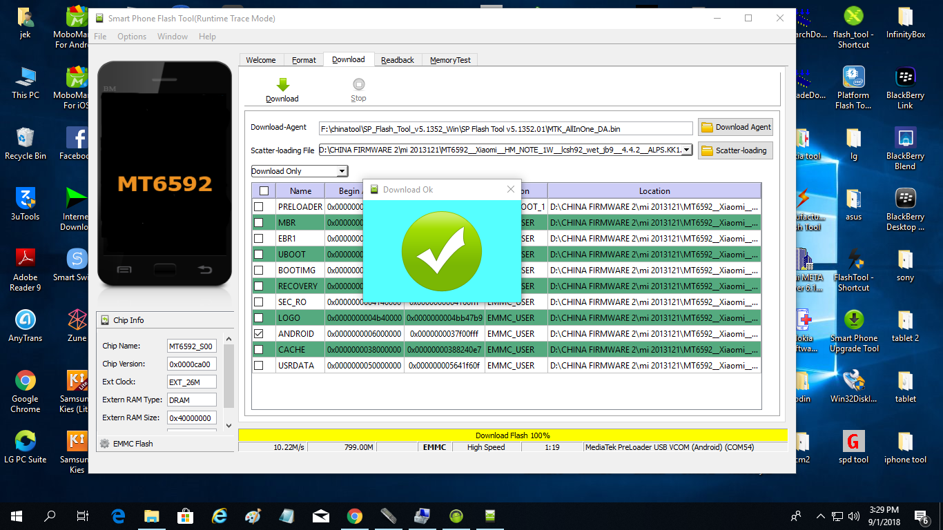
Task: Open the Window menu
Action: click(x=173, y=37)
